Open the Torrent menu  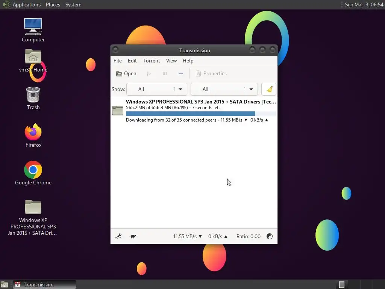[151, 61]
